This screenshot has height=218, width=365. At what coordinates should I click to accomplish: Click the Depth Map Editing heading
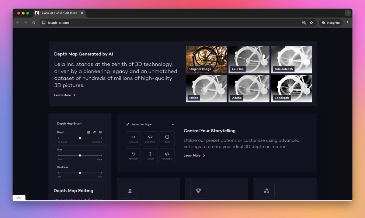tap(73, 191)
